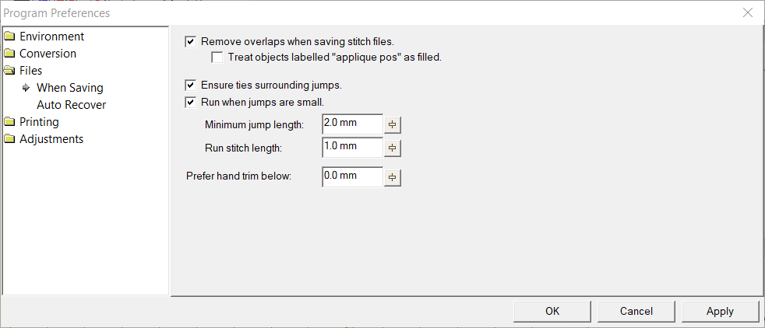765x328 pixels.
Task: Click the Cancel button
Action: (x=636, y=311)
